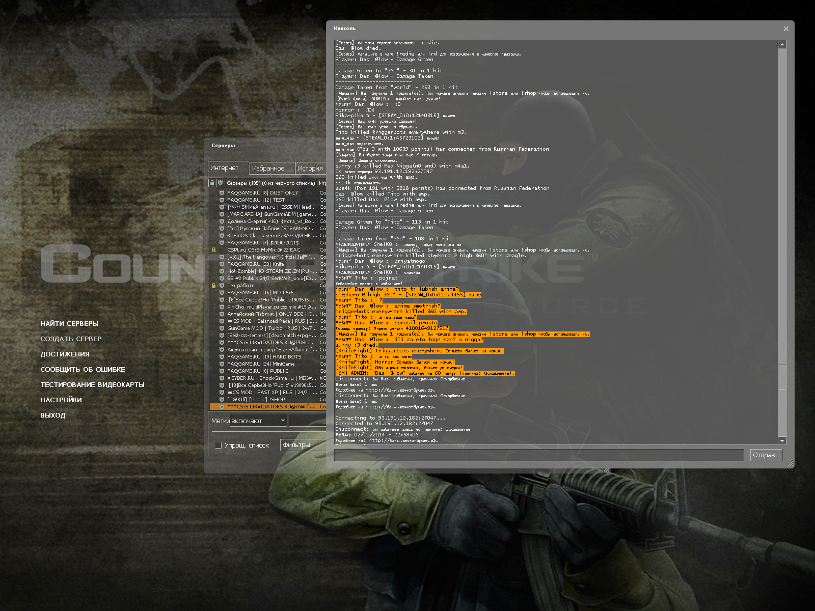Click shield icon beside [fxo] Русский Паблик

tap(222, 229)
